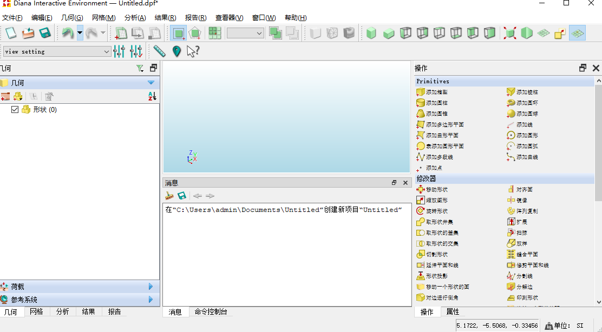Open the 文件(F) menu
602x332 pixels.
click(12, 18)
